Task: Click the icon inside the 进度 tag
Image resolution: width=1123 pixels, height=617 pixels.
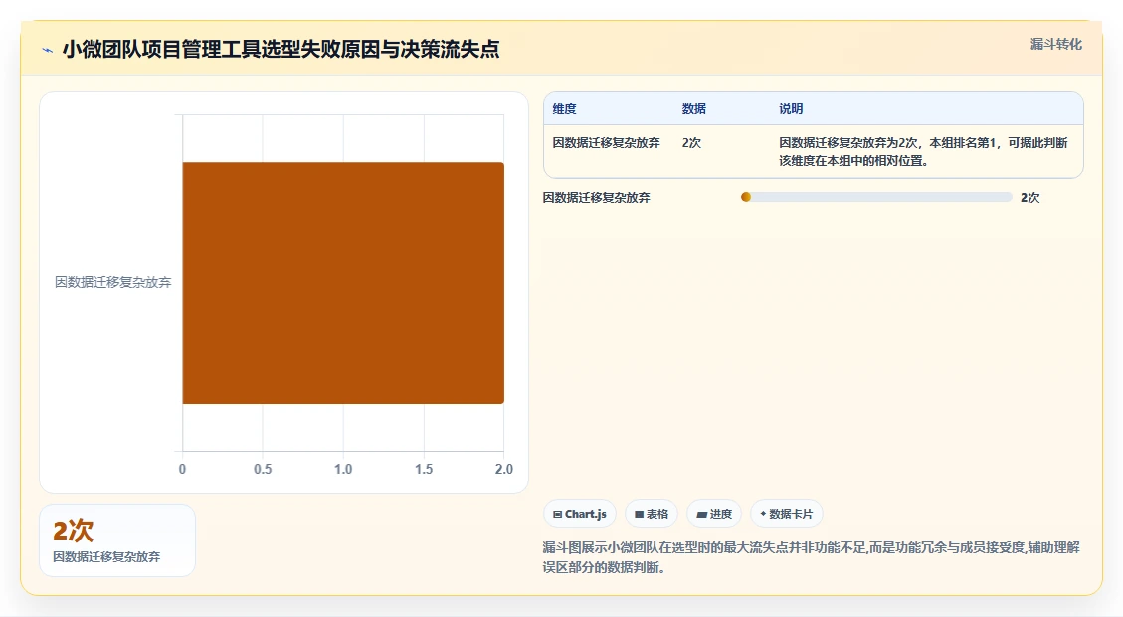Action: (702, 515)
